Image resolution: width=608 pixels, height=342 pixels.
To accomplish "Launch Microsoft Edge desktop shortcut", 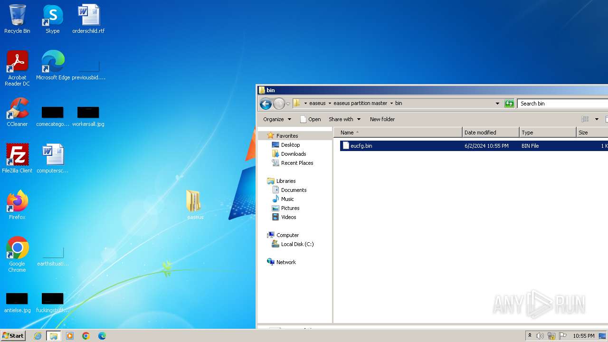I will pos(53,66).
